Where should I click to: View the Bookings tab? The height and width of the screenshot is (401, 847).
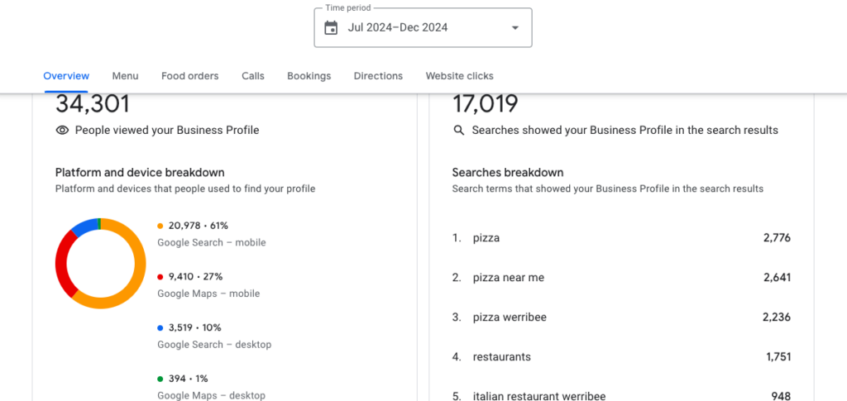click(x=309, y=76)
